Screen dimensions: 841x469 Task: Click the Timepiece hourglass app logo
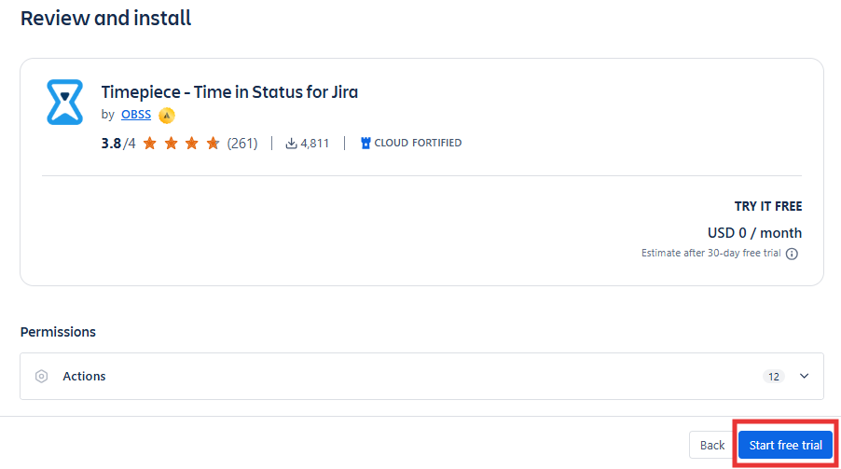64,103
